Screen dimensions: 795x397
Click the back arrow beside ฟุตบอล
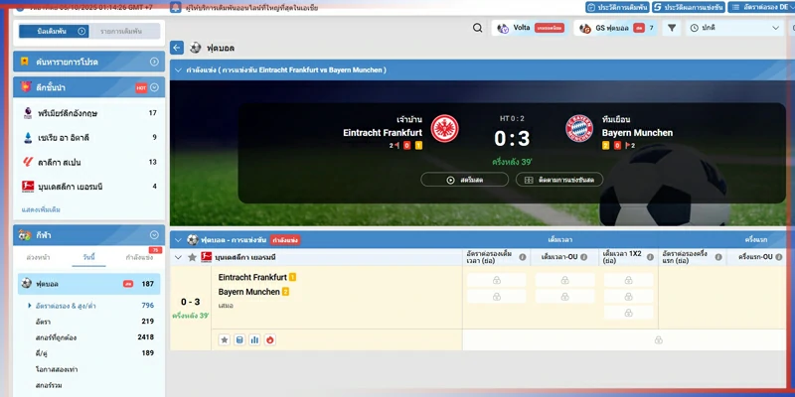click(x=177, y=48)
